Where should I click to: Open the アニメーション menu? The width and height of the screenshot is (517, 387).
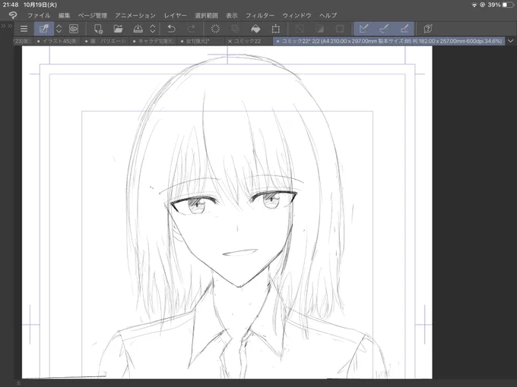[x=135, y=15]
